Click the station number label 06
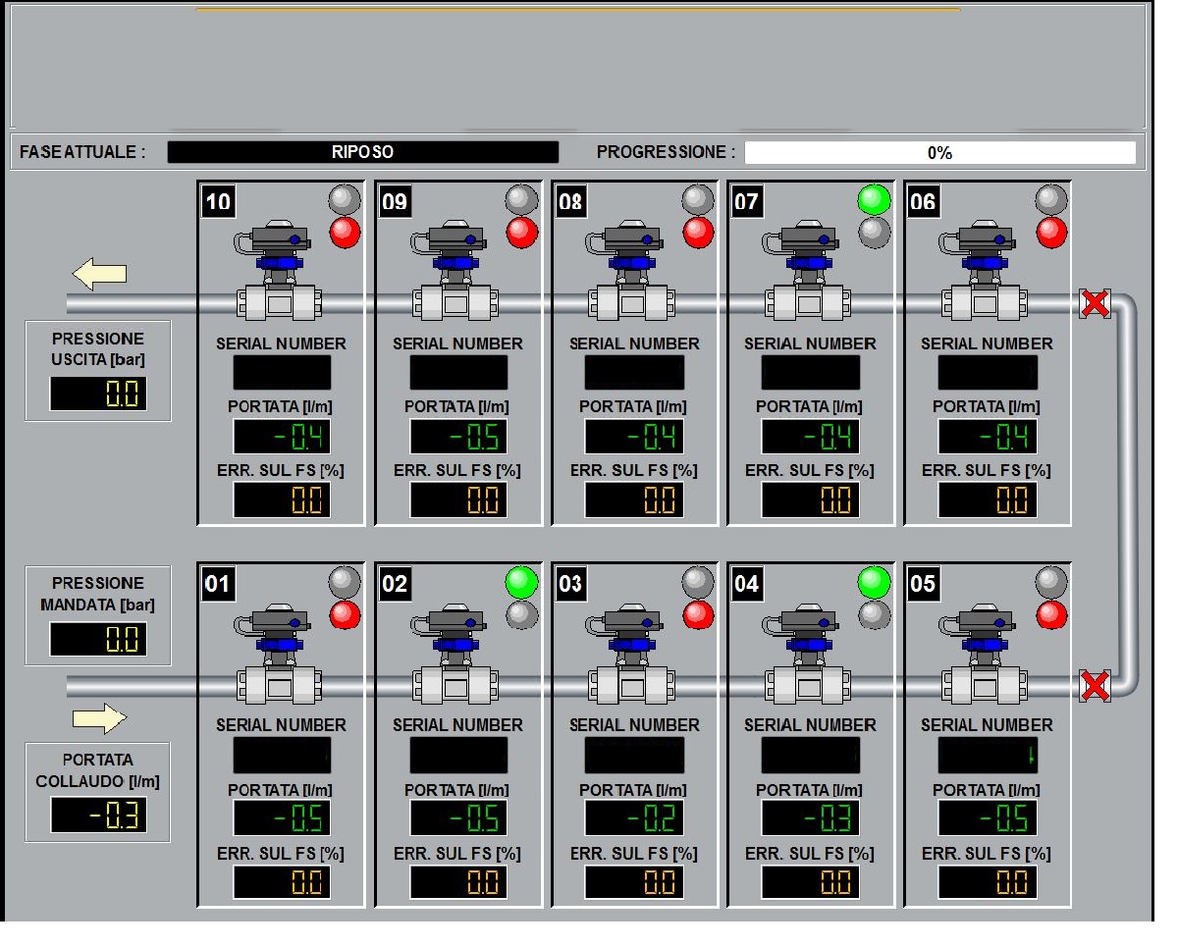The image size is (1178, 948). pyautogui.click(x=924, y=202)
